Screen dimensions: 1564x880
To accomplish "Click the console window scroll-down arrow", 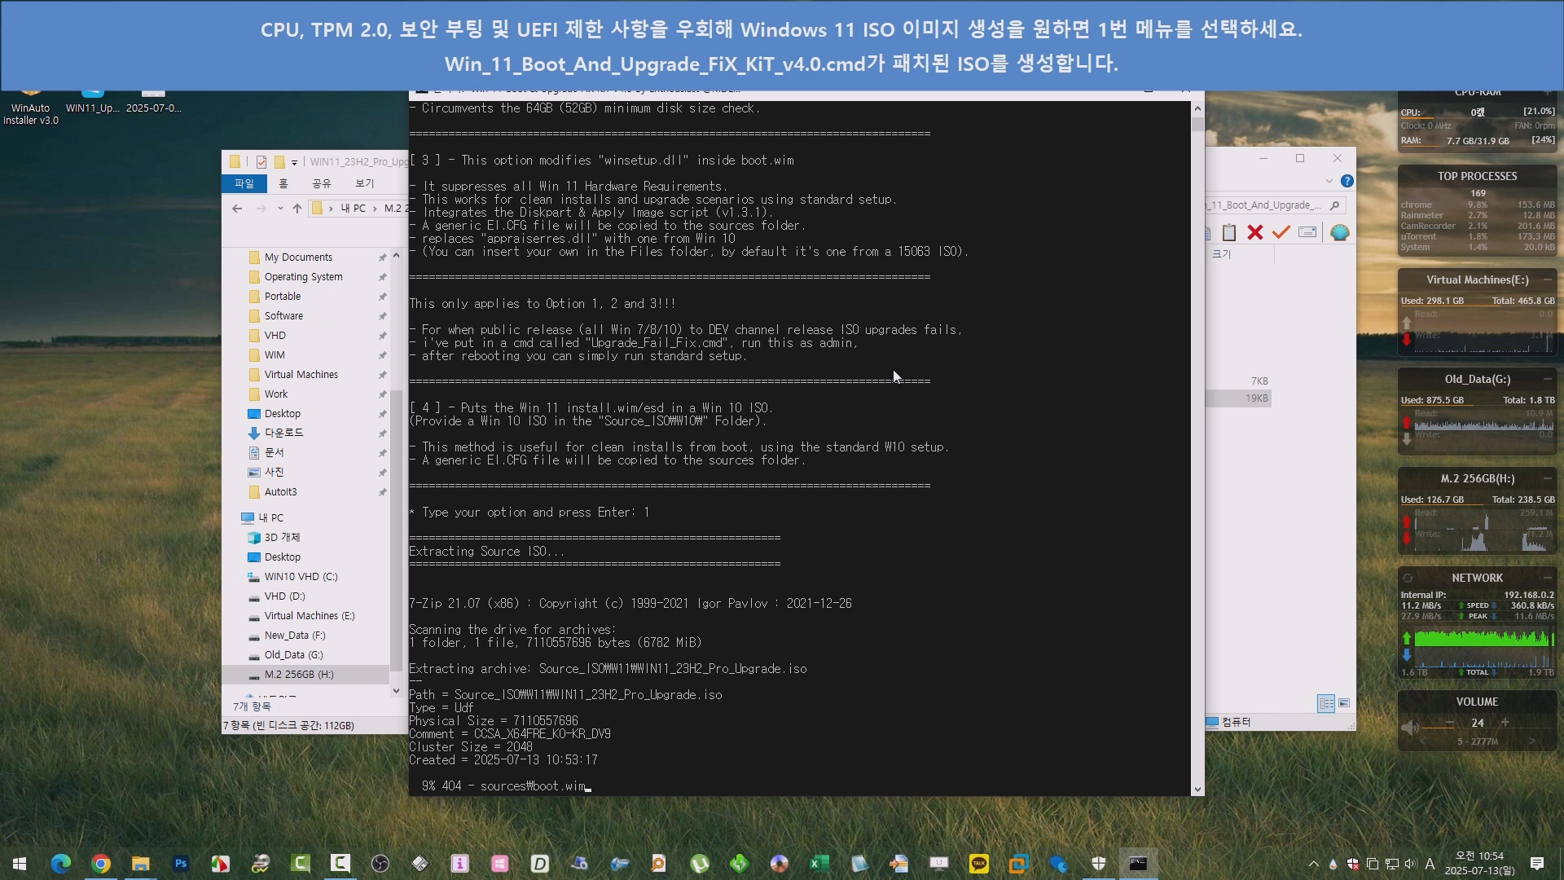I will (1197, 789).
